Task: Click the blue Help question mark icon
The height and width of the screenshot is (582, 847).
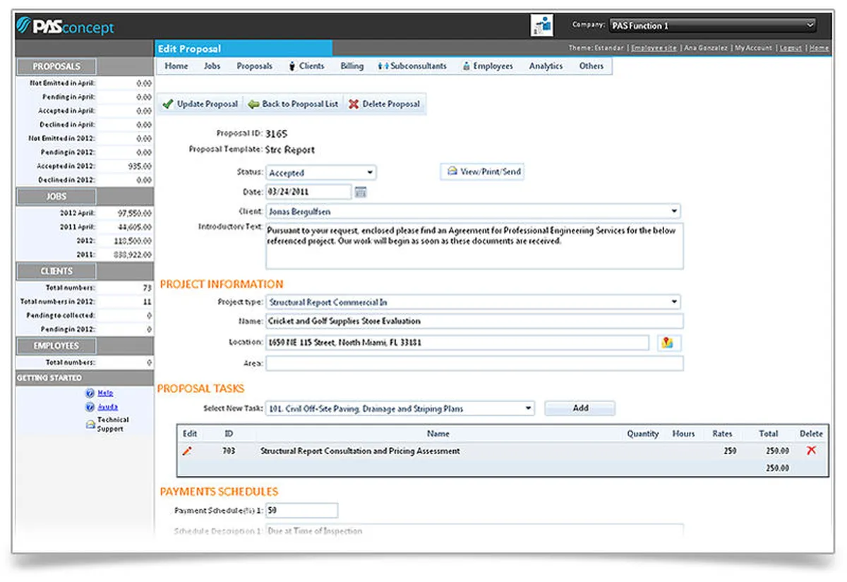Action: tap(90, 394)
